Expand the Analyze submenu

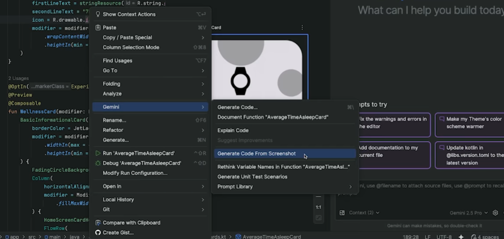[x=150, y=94]
